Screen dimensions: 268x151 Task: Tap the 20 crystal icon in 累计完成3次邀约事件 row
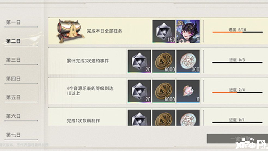point(139,61)
